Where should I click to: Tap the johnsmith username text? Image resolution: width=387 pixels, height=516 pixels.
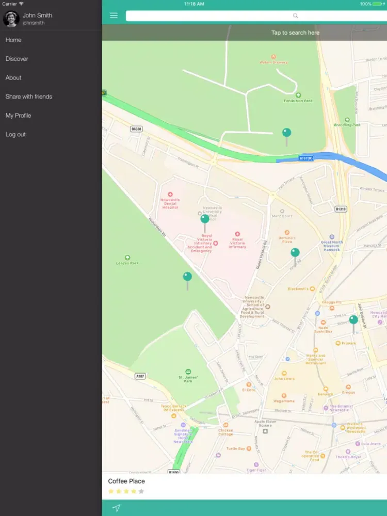33,23
